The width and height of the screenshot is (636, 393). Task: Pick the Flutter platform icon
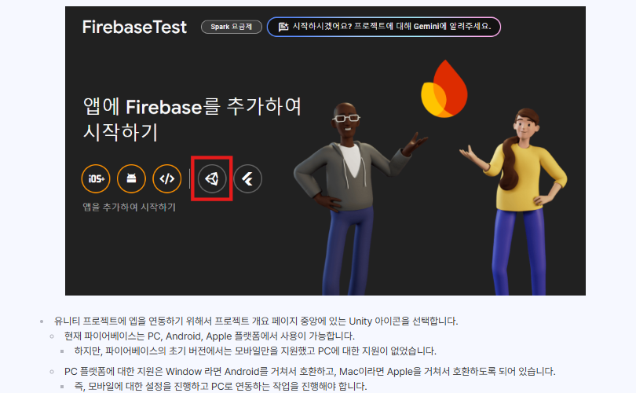pos(248,178)
